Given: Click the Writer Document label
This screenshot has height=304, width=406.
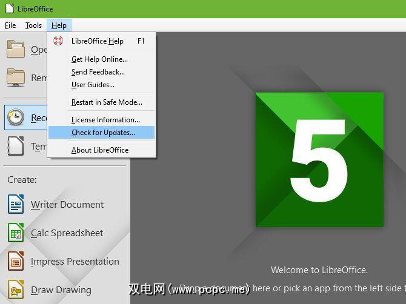Looking at the screenshot, I should coord(67,205).
